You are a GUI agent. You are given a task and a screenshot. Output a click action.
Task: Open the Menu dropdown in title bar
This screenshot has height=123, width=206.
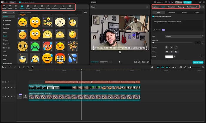(x=13, y=2)
